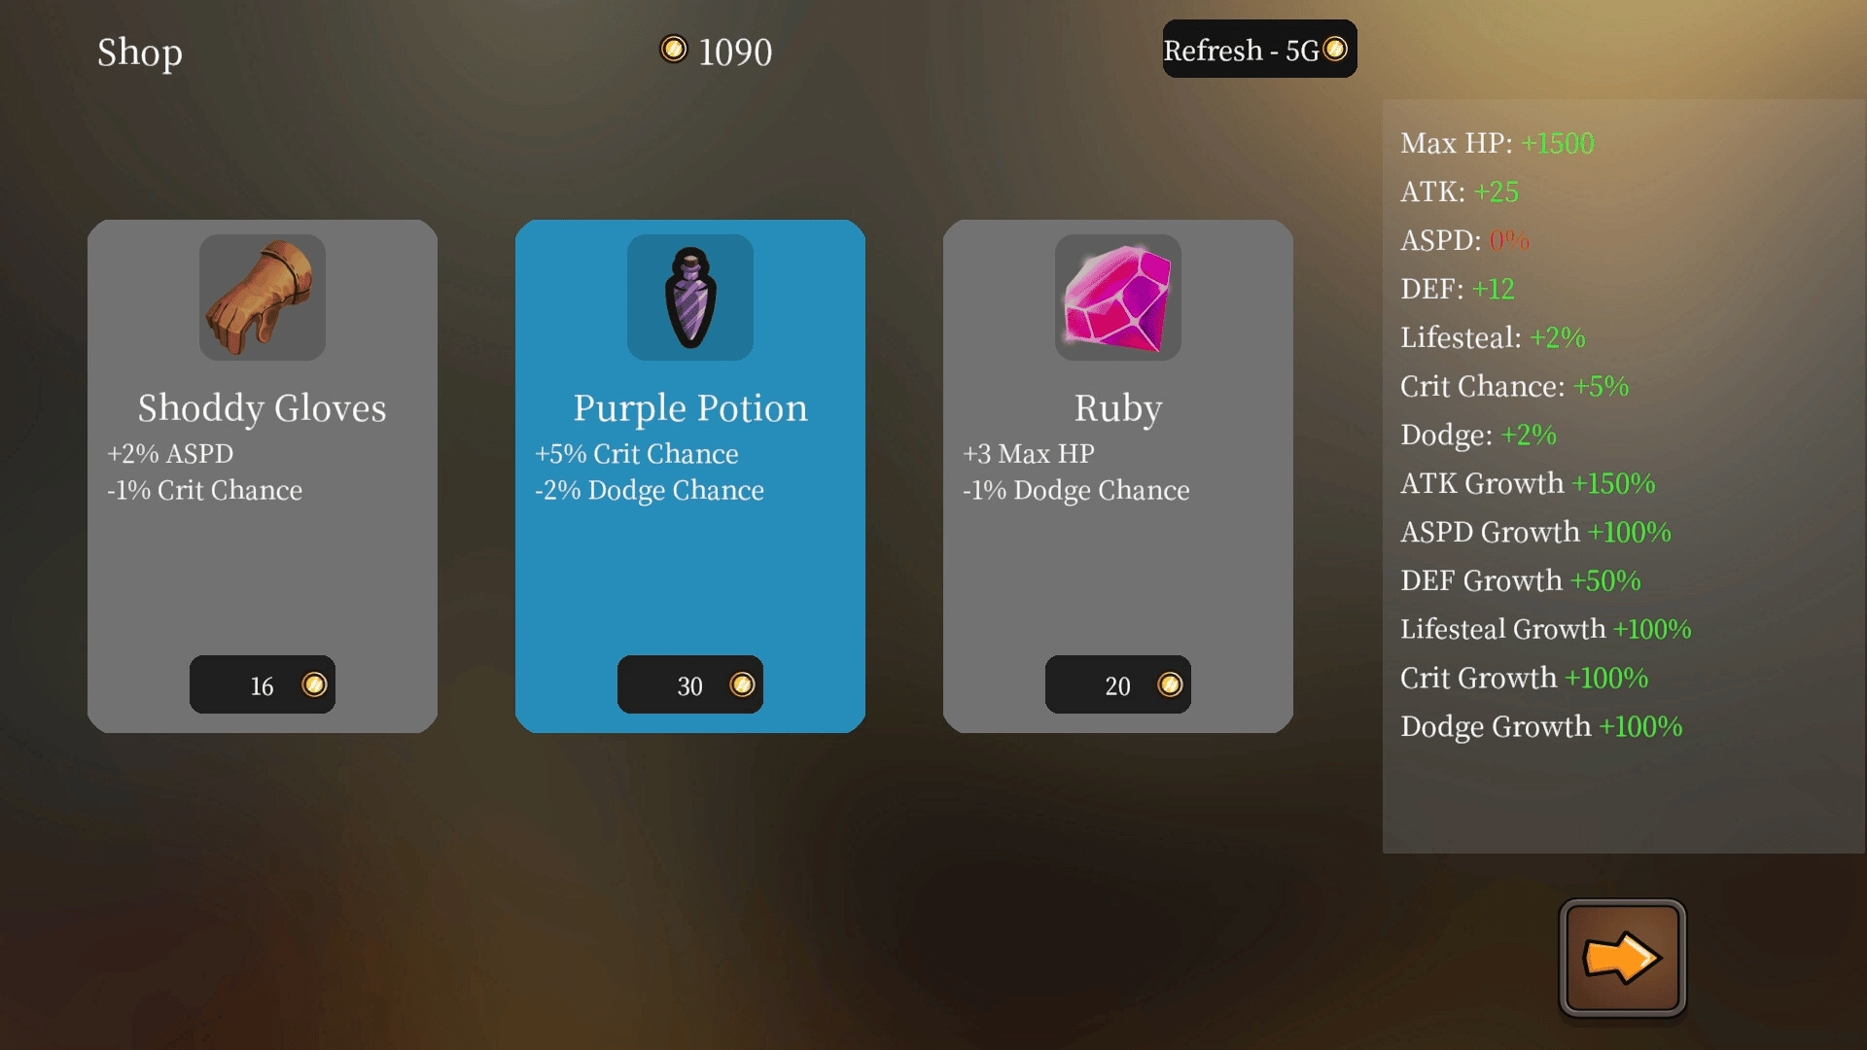Click the ASPD 0% stat line
The image size is (1867, 1050).
tap(1464, 240)
